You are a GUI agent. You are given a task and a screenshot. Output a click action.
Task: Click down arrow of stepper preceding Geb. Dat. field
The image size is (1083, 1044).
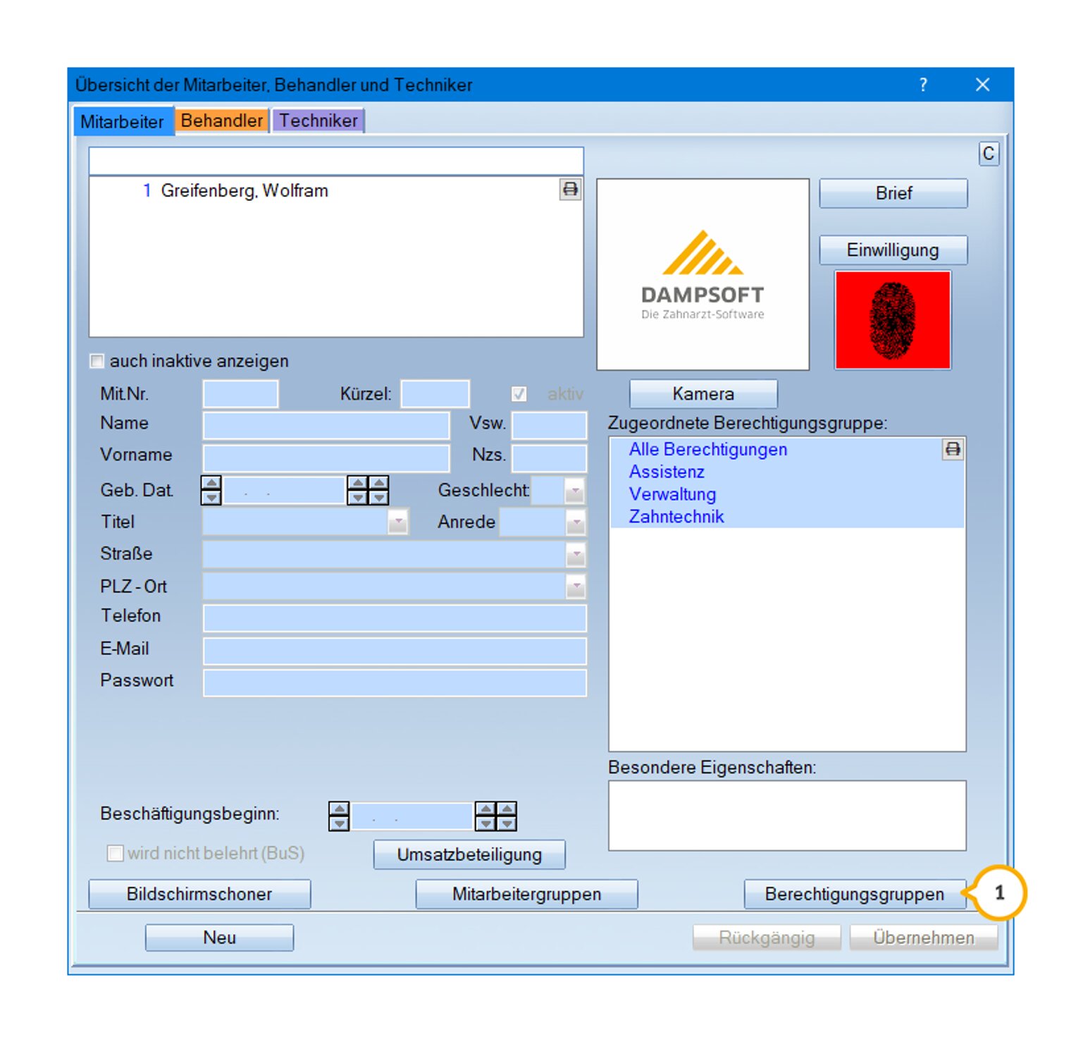[211, 497]
